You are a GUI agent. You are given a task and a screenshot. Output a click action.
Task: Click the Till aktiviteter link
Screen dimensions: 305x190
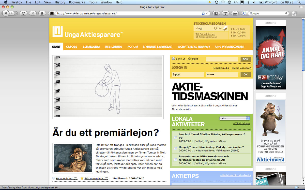click(x=241, y=123)
